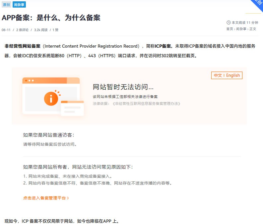Viewport: 263px width, 224px height.
Task: Click the paragraph 现如今，ICP 备案不仅仅局限于网站
Action: click(x=62, y=221)
